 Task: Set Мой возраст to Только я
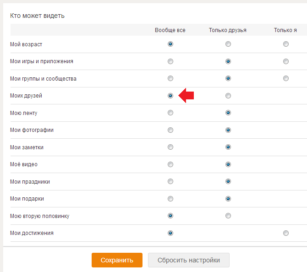click(x=286, y=44)
